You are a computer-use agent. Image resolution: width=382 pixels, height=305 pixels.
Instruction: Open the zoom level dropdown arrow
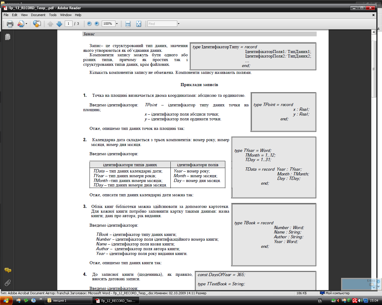117,24
